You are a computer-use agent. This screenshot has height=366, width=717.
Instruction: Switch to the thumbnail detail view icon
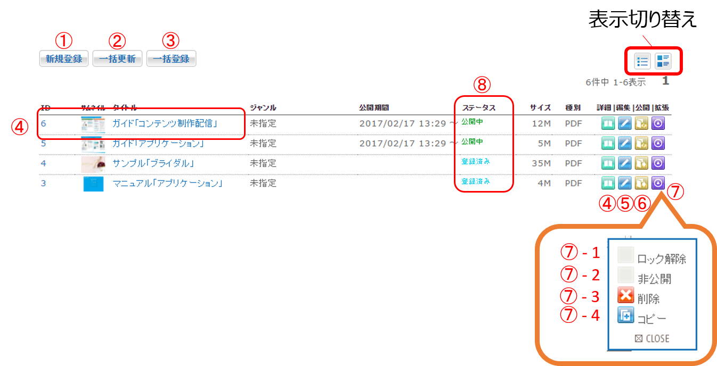(663, 62)
